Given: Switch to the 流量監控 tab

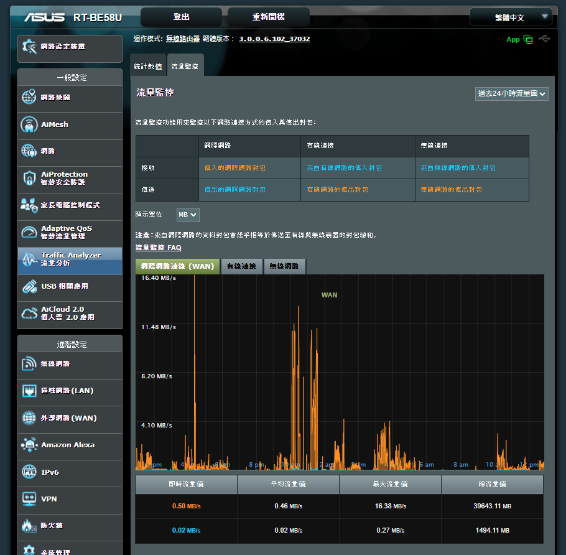Looking at the screenshot, I should tap(185, 66).
